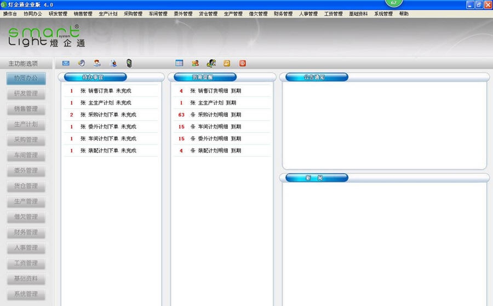Select 协同办公 in the left sidebar

click(26, 78)
